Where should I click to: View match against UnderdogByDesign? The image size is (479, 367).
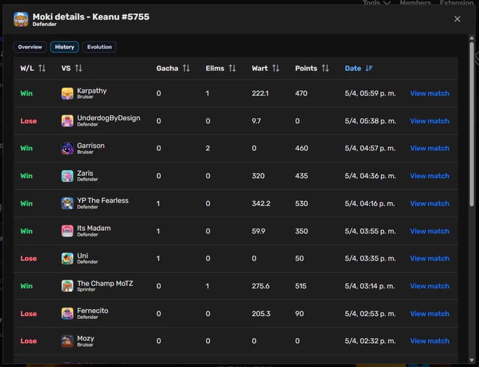pos(430,121)
